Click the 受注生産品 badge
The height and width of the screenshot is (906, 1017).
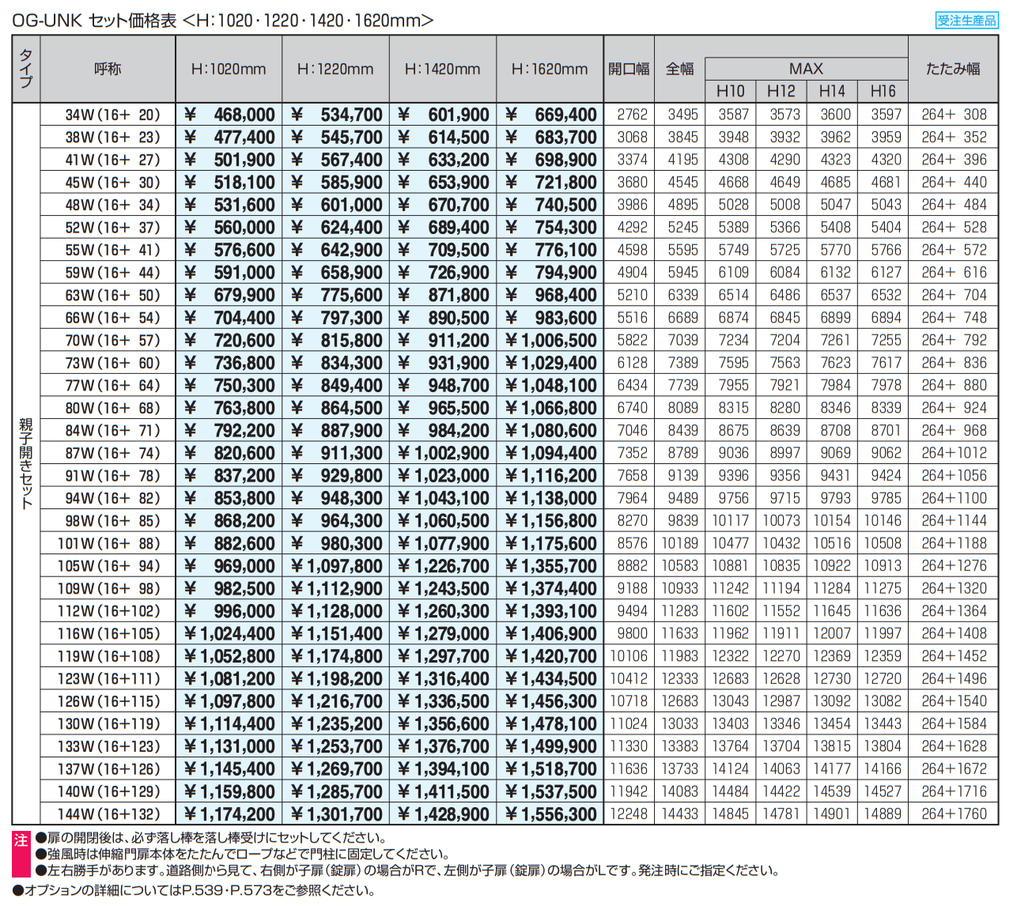coord(966,21)
